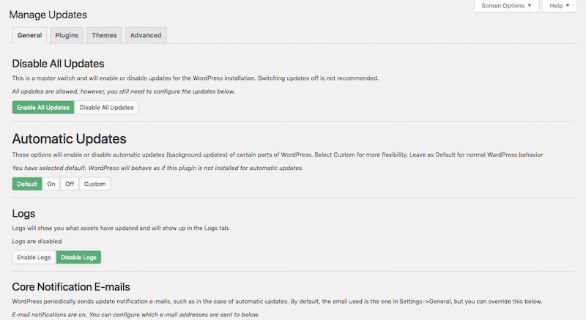
Task: Turn Automatic Updates On
Action: coord(51,184)
